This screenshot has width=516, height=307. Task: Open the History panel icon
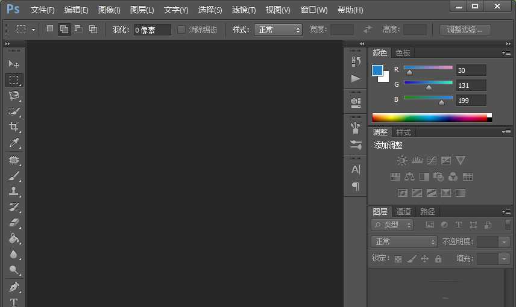[356, 61]
